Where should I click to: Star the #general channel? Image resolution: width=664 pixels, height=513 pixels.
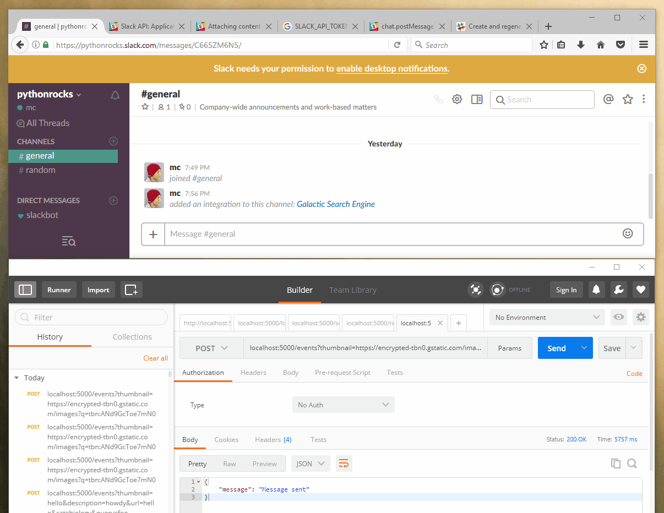click(145, 107)
